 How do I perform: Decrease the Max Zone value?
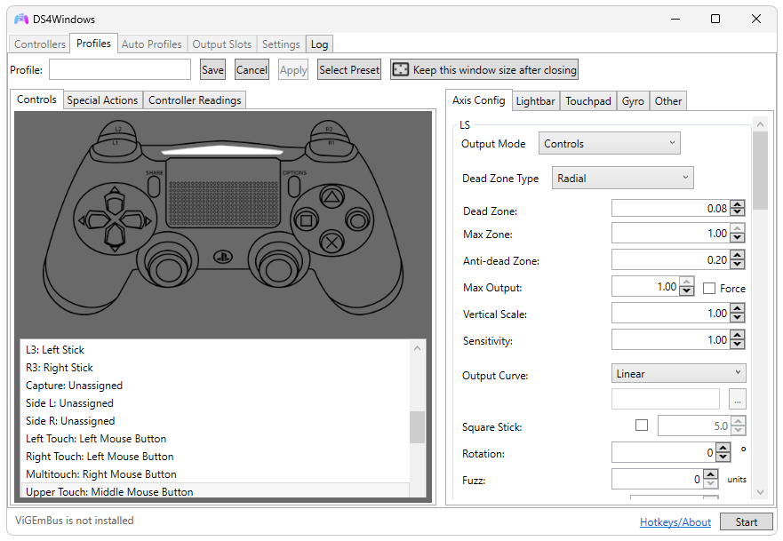[x=737, y=237]
